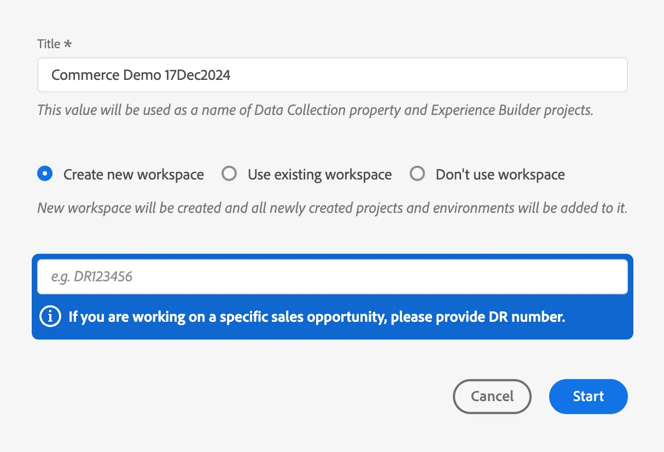This screenshot has width=664, height=452.
Task: Click the "Create new workspace" label text
Action: (133, 175)
